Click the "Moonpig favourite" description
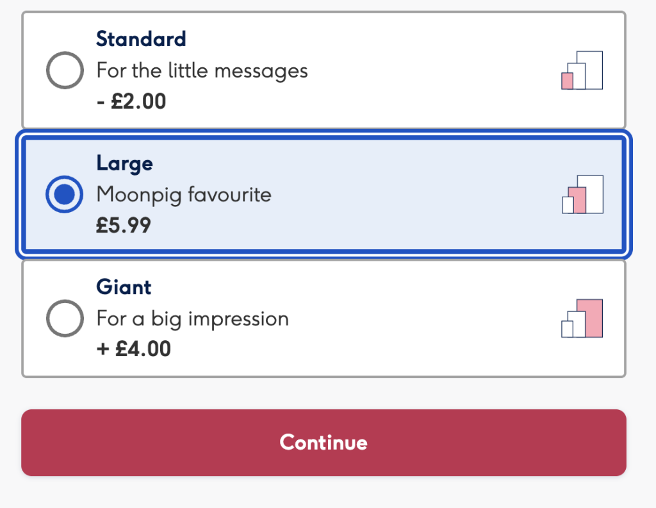656x508 pixels. tap(184, 194)
